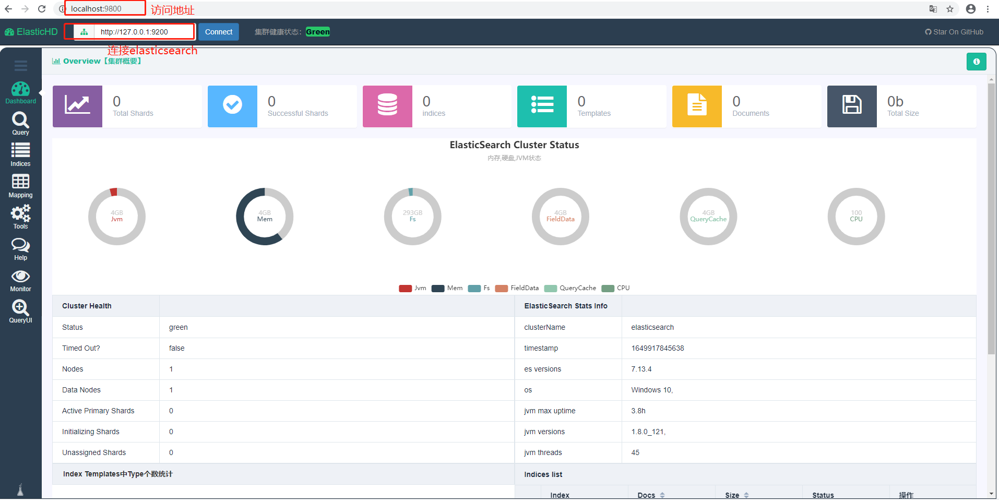The image size is (999, 502).
Task: Reload the page with refresh icon
Action: coord(42,9)
